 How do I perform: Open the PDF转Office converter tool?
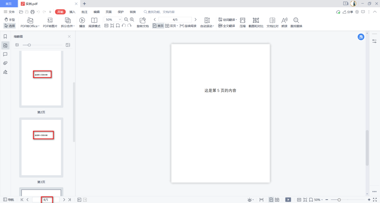click(x=30, y=23)
